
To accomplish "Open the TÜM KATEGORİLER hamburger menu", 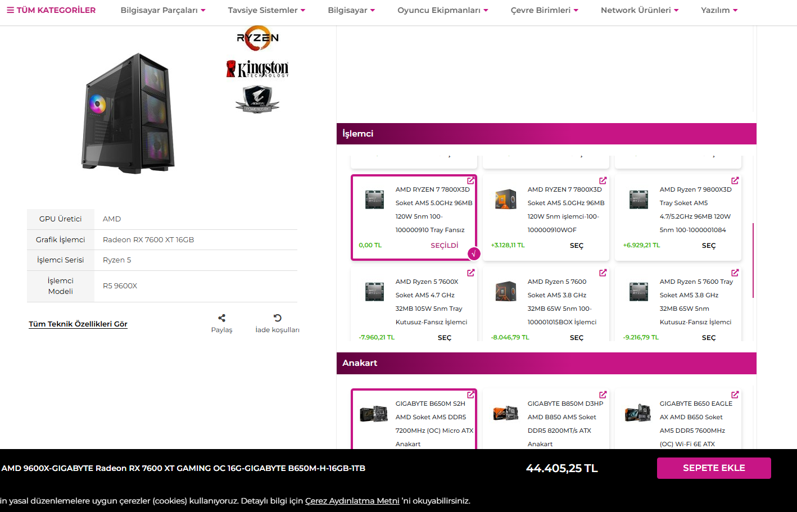I will click(x=51, y=10).
